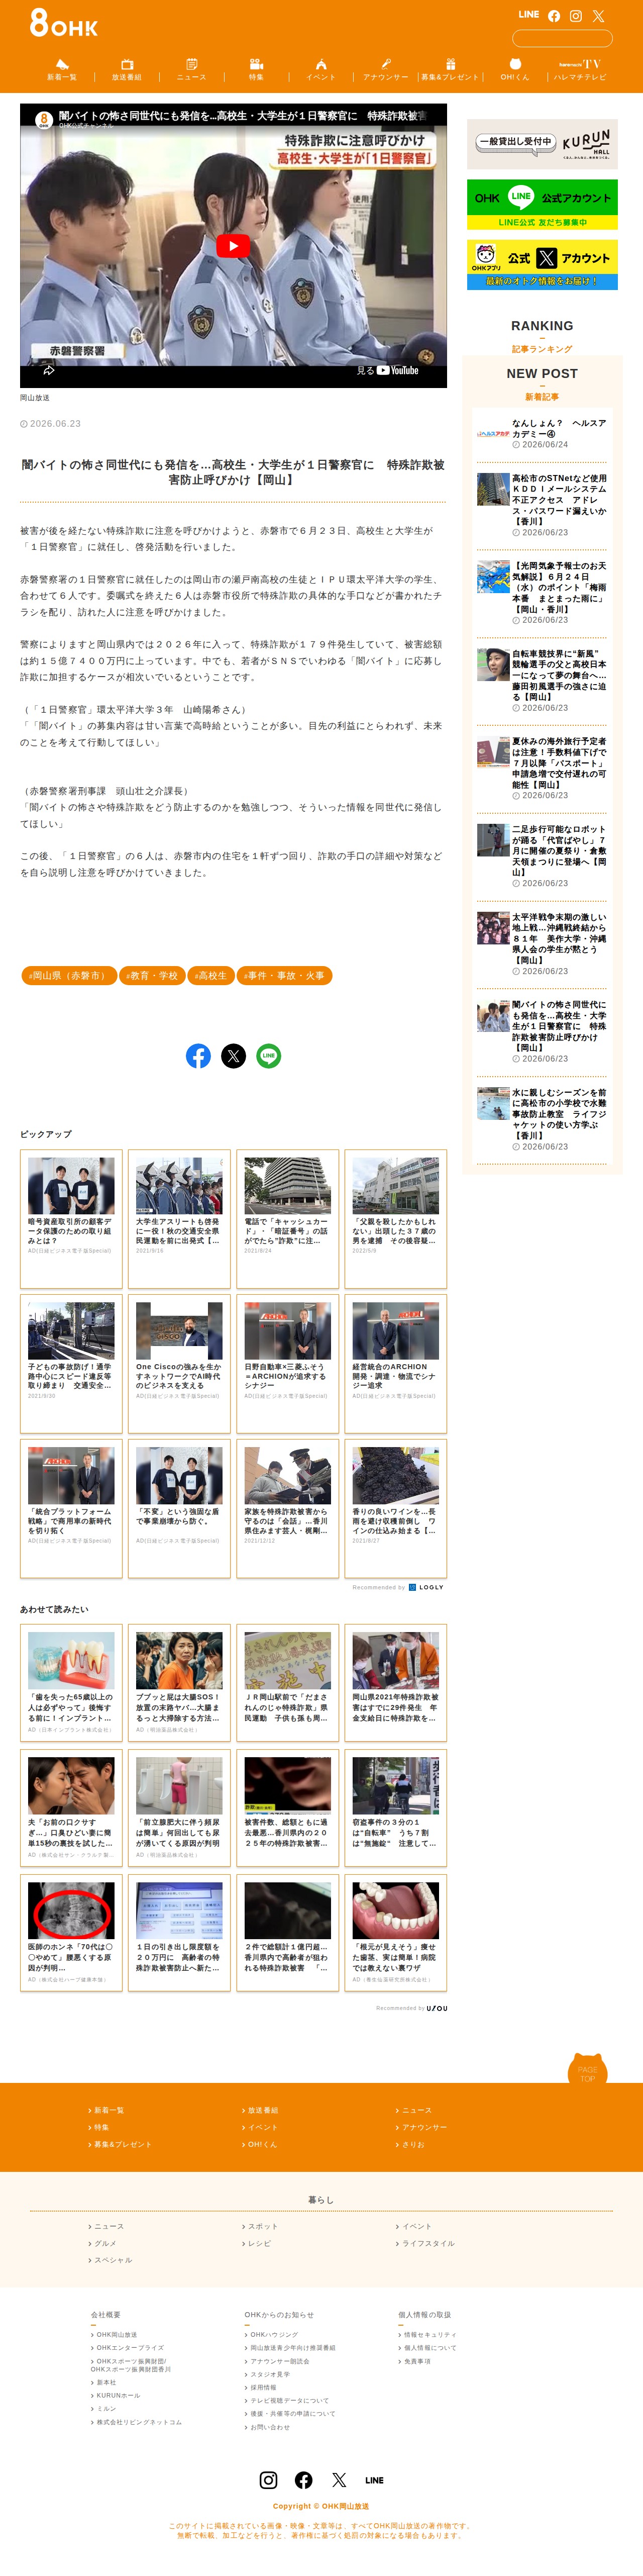Share the article on Facebook
The image size is (643, 2576).
[198, 1056]
